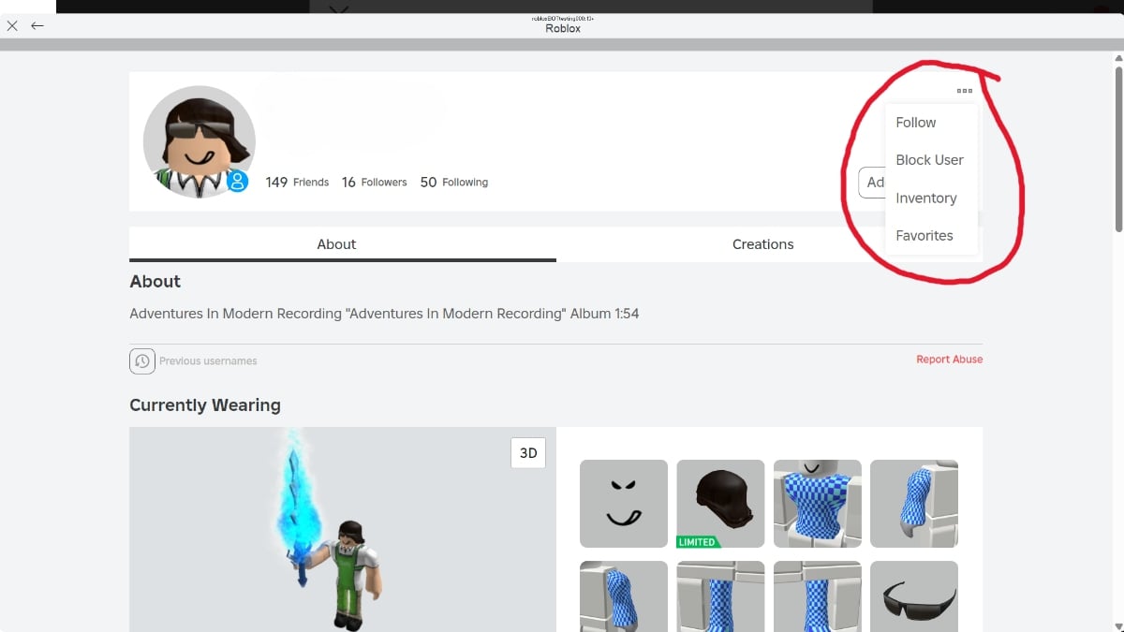
Task: Open the Previous usernames clock icon
Action: pos(141,360)
